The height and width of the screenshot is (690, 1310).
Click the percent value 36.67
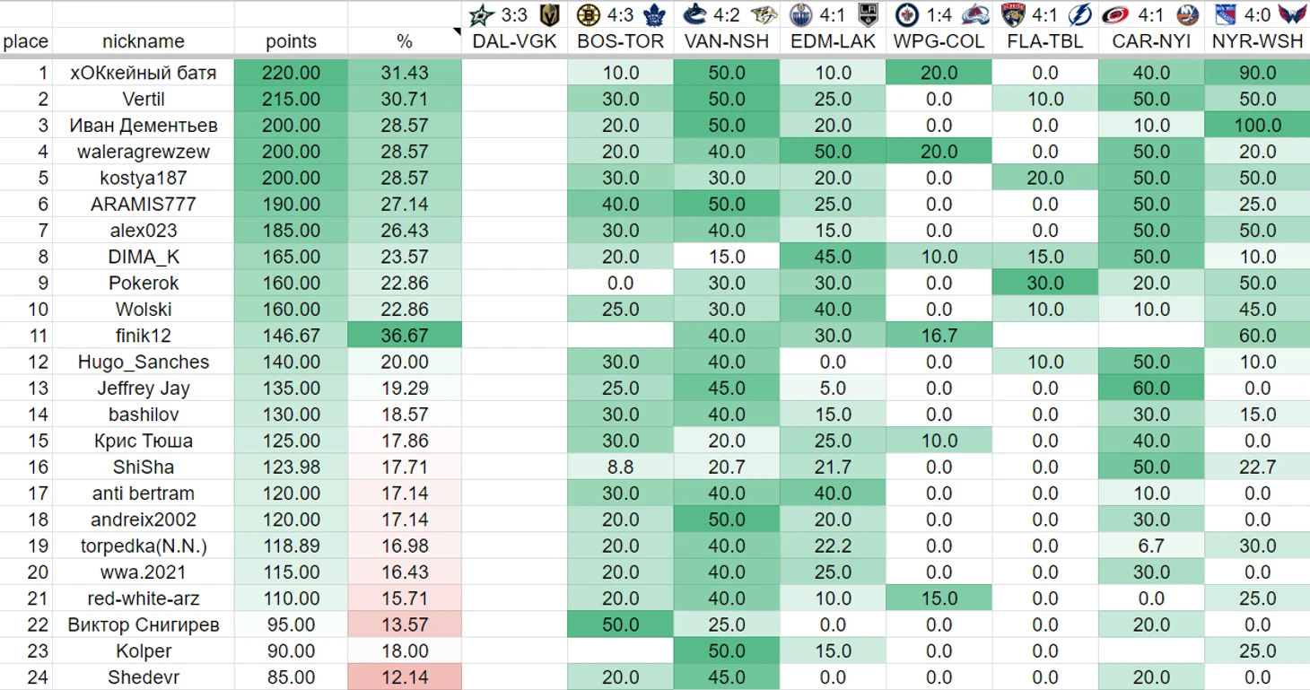(405, 336)
